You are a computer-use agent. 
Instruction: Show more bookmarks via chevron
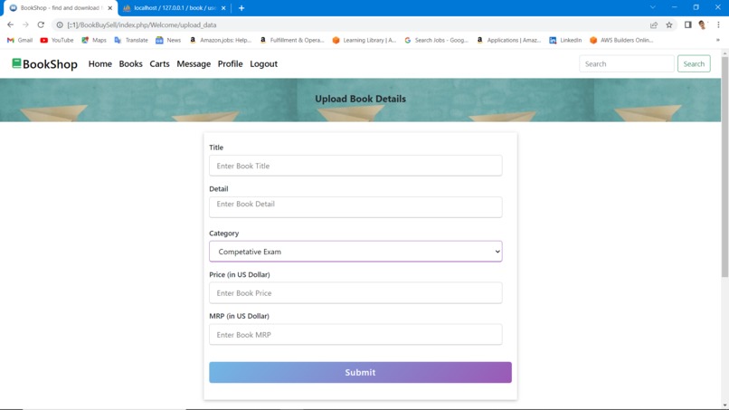[718, 40]
